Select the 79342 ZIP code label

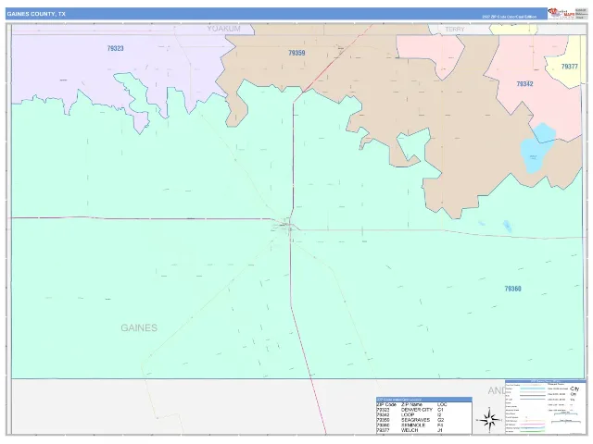coord(525,84)
